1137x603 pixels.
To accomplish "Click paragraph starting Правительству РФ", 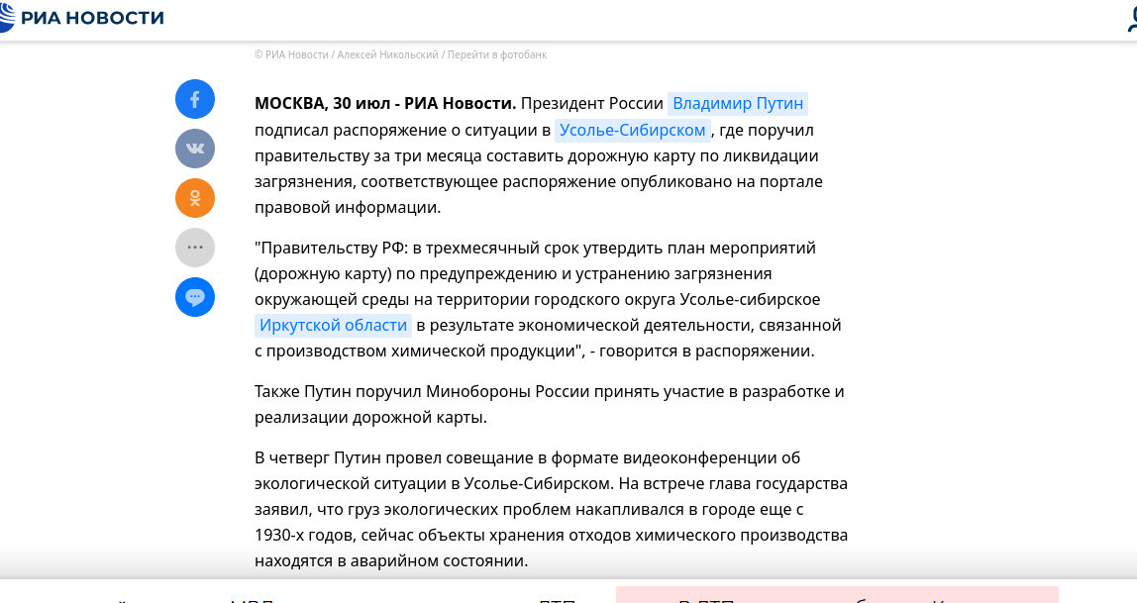I will tap(549, 299).
